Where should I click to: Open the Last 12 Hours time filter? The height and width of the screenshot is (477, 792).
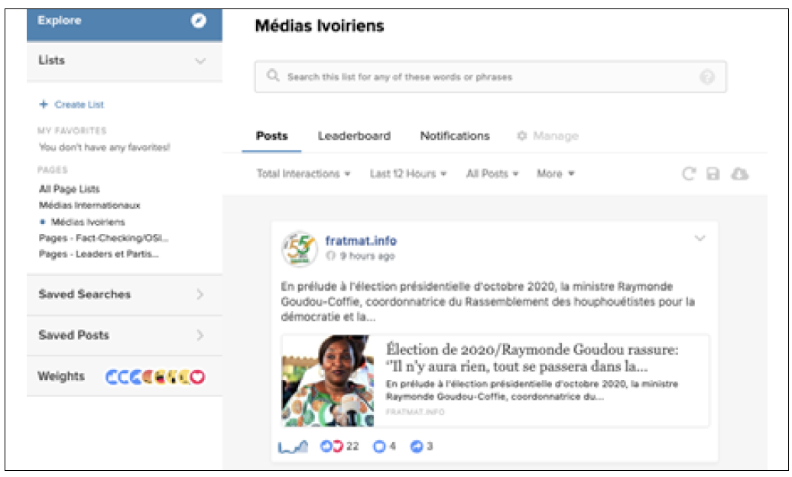click(x=407, y=174)
